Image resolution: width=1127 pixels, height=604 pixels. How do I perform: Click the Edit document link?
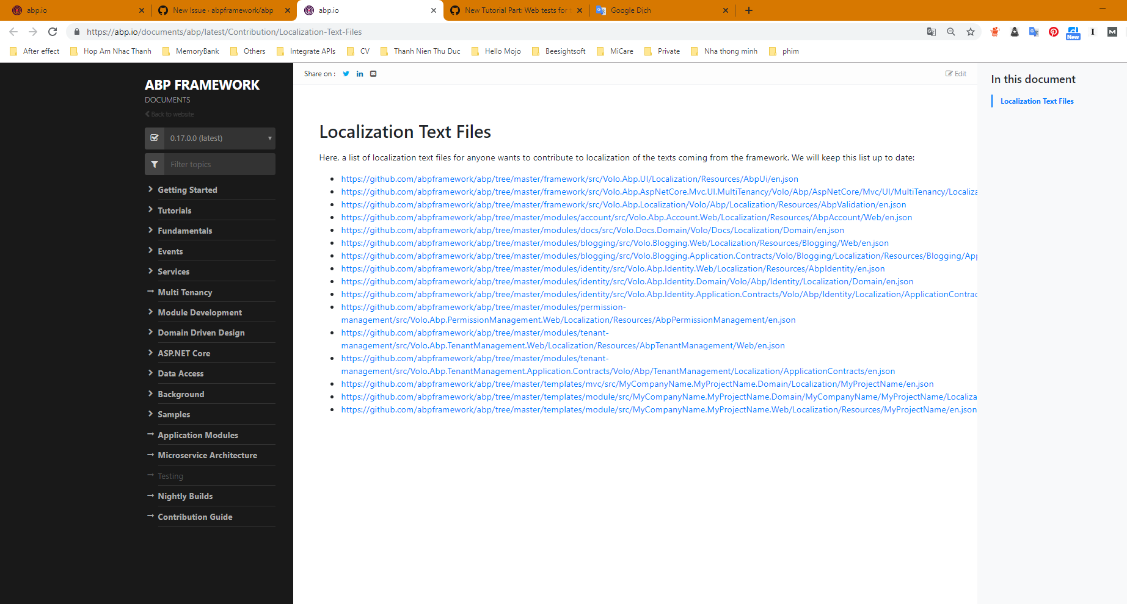[956, 74]
